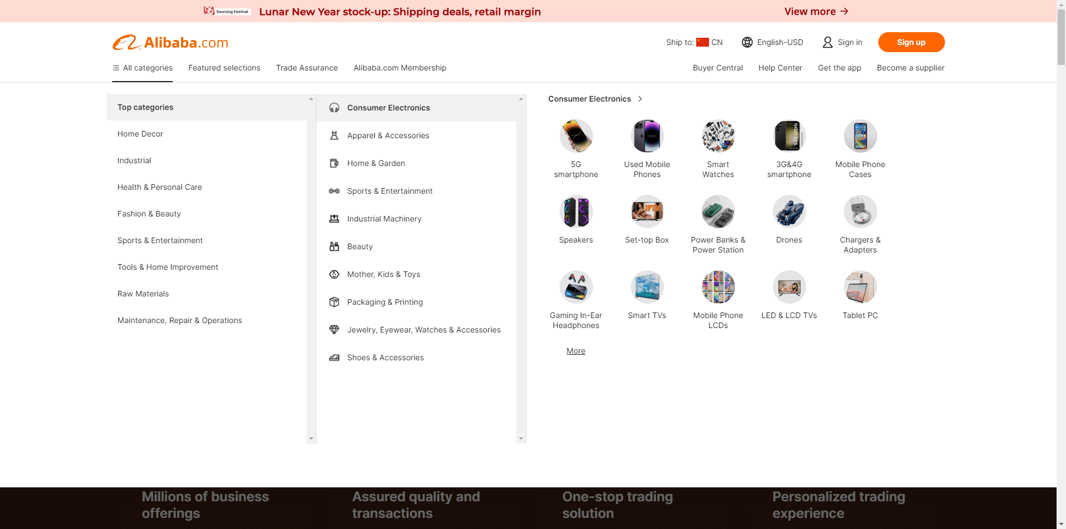Click subcategory list scroll up arrow
Screen dimensions: 1066x529
coord(521,99)
